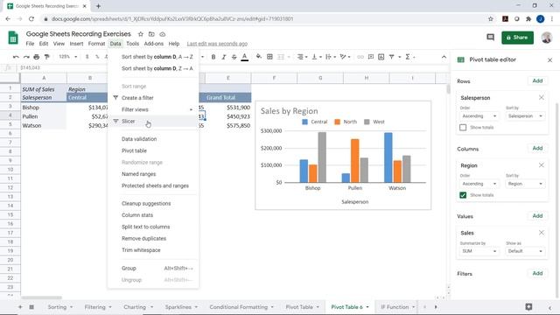Image resolution: width=560 pixels, height=315 pixels.
Task: Star the Google Sheets Recording Exercises document
Action: coord(141,34)
